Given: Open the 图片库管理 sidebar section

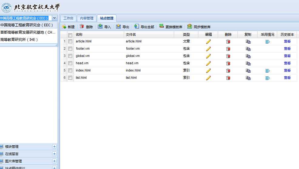Looking at the screenshot, I should point(29,161).
